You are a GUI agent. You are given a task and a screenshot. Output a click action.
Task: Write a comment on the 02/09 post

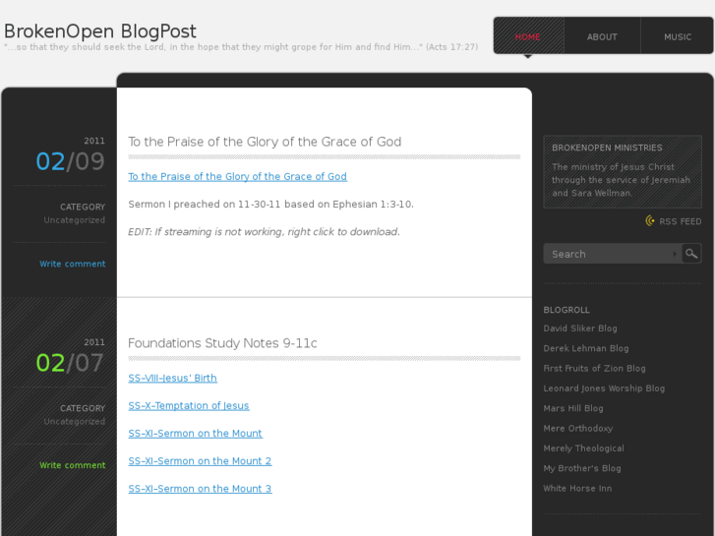pyautogui.click(x=72, y=264)
